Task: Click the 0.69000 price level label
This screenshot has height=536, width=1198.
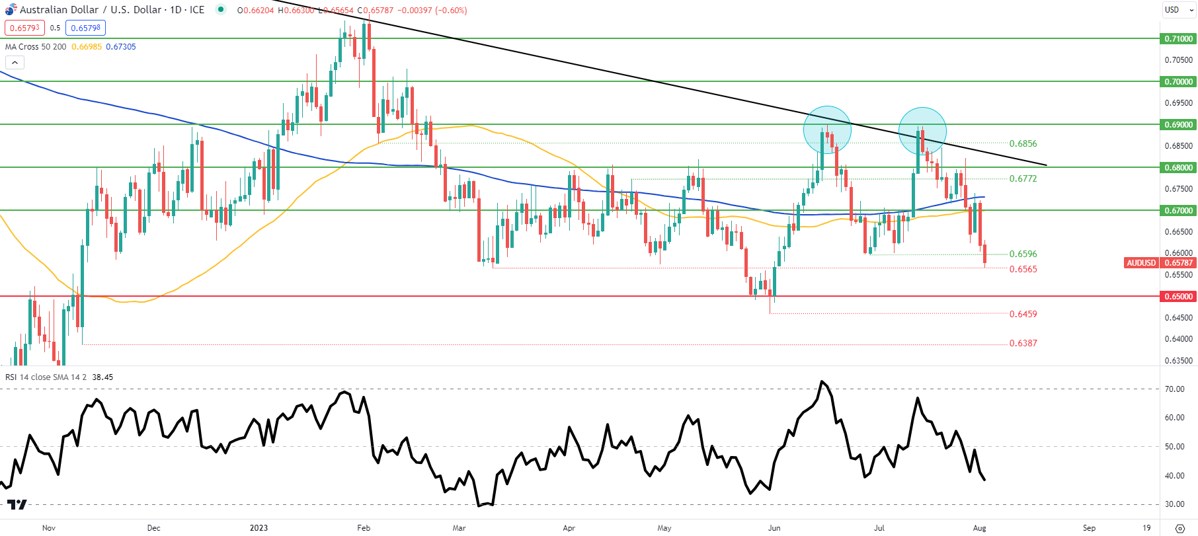Action: 1178,125
